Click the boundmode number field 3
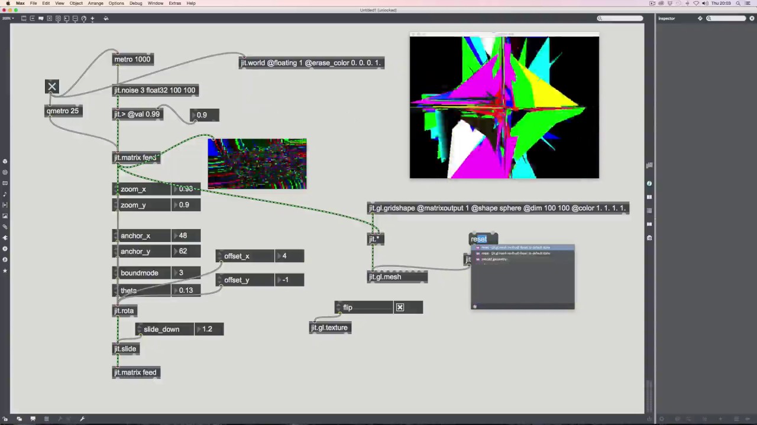The height and width of the screenshot is (425, 757). pos(186,273)
